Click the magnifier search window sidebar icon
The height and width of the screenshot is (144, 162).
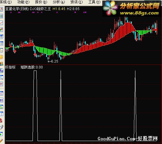pyautogui.click(x=1, y=77)
